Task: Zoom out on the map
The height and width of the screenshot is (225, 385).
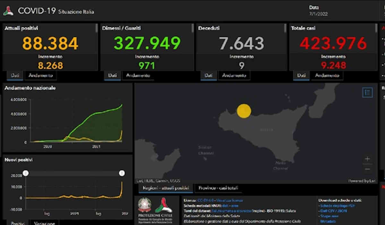Action: (367, 169)
